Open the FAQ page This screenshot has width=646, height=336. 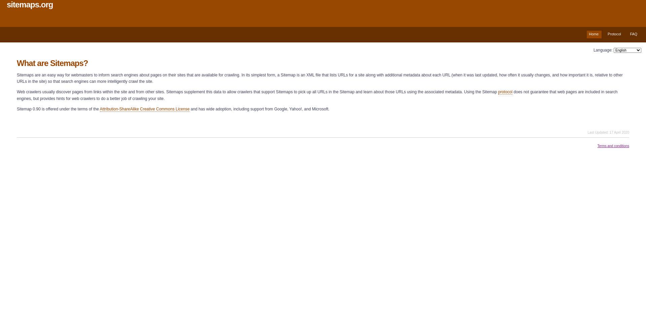click(x=634, y=34)
